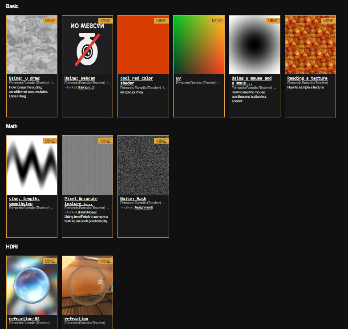This screenshot has height=329, width=348.
Task: Click MINE badge on 'Reading a texture' card
Action: tap(328, 21)
